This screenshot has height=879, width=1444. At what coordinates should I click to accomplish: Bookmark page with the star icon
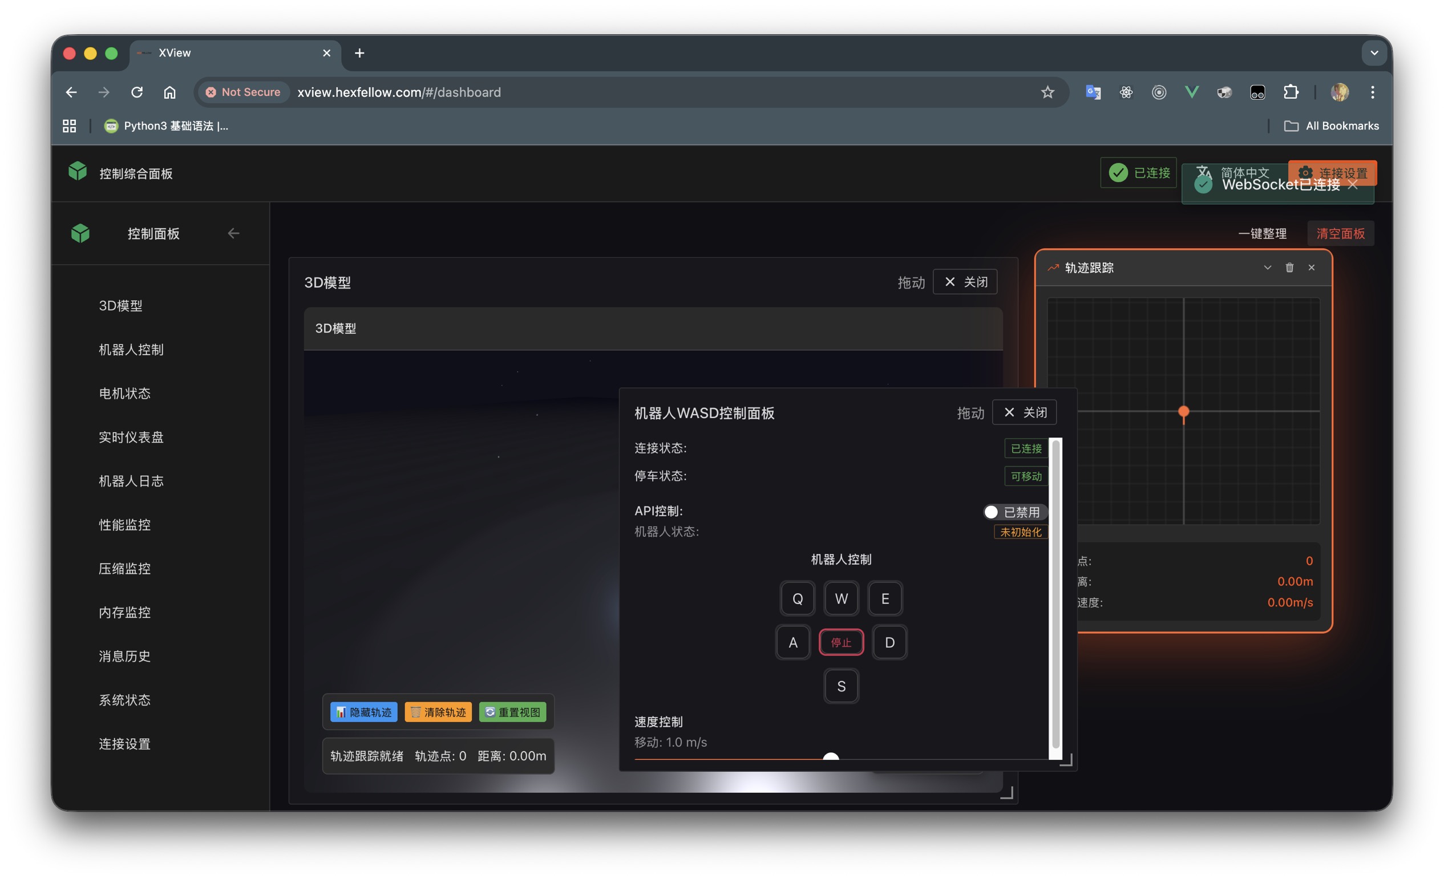tap(1047, 92)
